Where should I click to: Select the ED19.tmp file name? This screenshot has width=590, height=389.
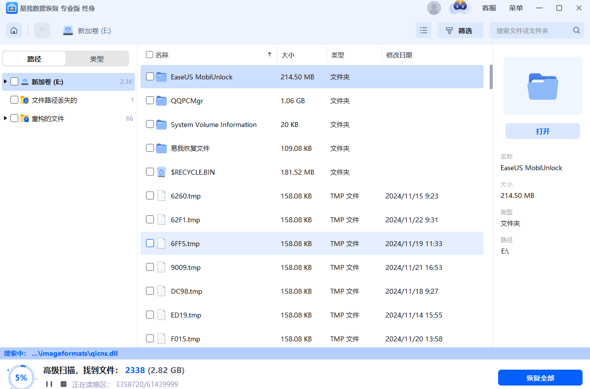tap(186, 315)
